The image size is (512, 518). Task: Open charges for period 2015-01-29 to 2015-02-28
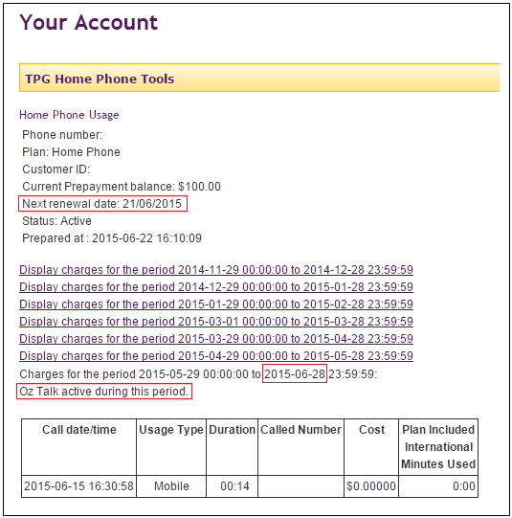tap(216, 304)
